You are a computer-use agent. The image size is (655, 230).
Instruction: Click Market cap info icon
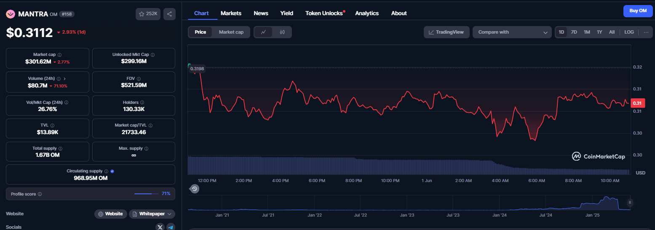(x=59, y=55)
